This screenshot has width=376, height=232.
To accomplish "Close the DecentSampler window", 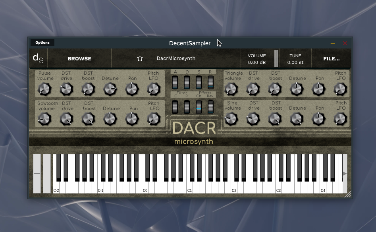I will coord(345,43).
